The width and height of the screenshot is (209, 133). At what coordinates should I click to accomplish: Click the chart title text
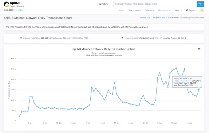(x=104, y=49)
